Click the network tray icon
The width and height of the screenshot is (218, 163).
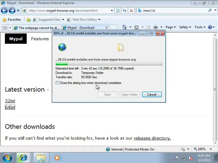click(x=184, y=158)
